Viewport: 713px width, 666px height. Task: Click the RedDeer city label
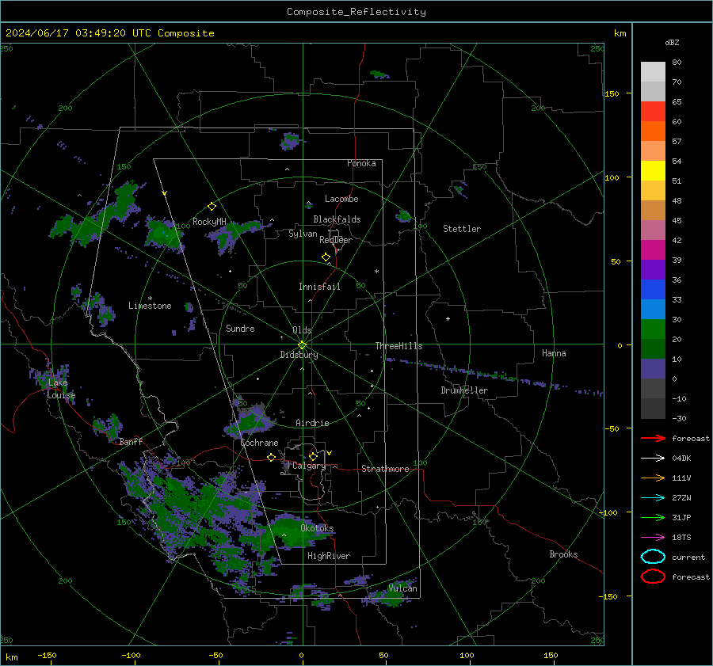pyautogui.click(x=336, y=240)
